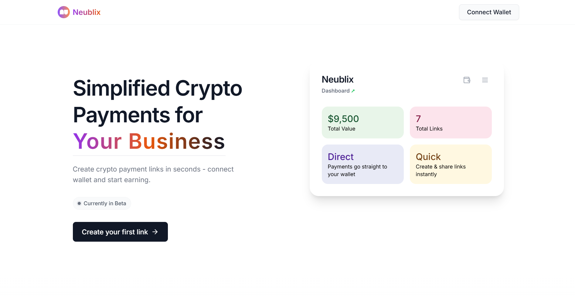
Task: Click the Your Business gradient heading
Action: coord(149,141)
